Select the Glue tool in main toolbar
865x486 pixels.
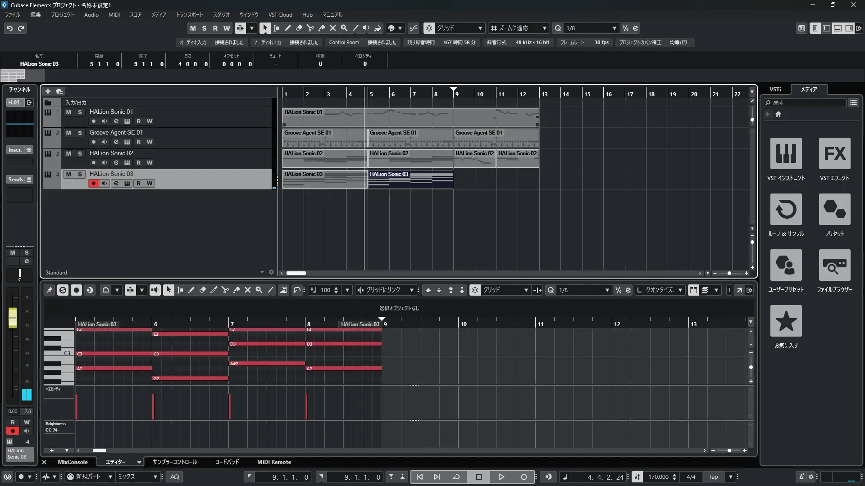(x=321, y=28)
